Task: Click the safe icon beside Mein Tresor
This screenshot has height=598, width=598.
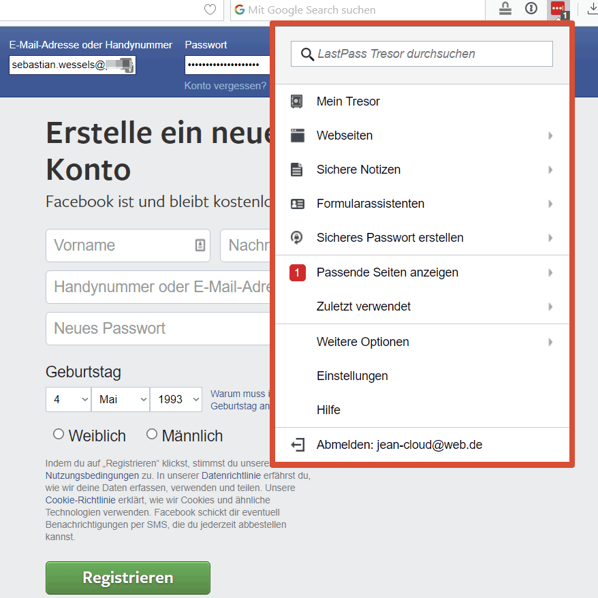Action: pyautogui.click(x=297, y=101)
